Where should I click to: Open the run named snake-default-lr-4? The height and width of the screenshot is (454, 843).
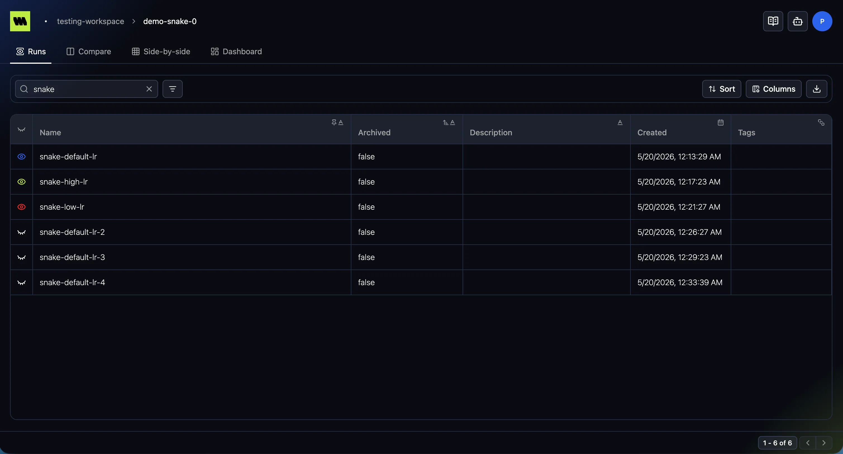[72, 282]
